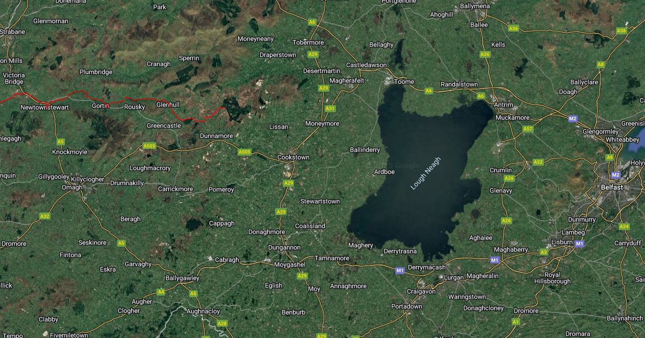The height and width of the screenshot is (338, 645).
Task: Click the A24 road shield near Carryduff
Action: pyautogui.click(x=623, y=227)
